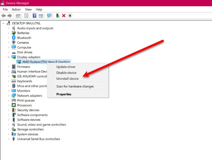Click the Batteries category icon
Viewport: 212px width, 160px height.
(14, 33)
